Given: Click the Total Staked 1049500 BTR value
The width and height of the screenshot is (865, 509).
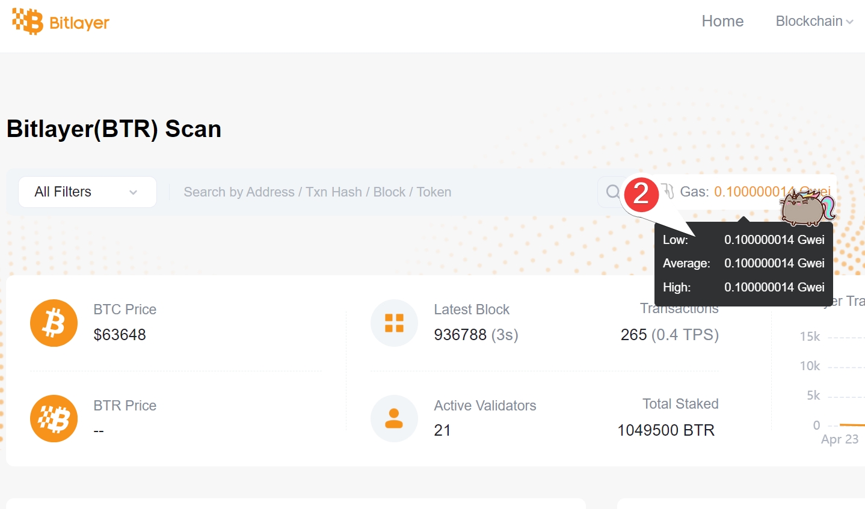Looking at the screenshot, I should point(665,430).
